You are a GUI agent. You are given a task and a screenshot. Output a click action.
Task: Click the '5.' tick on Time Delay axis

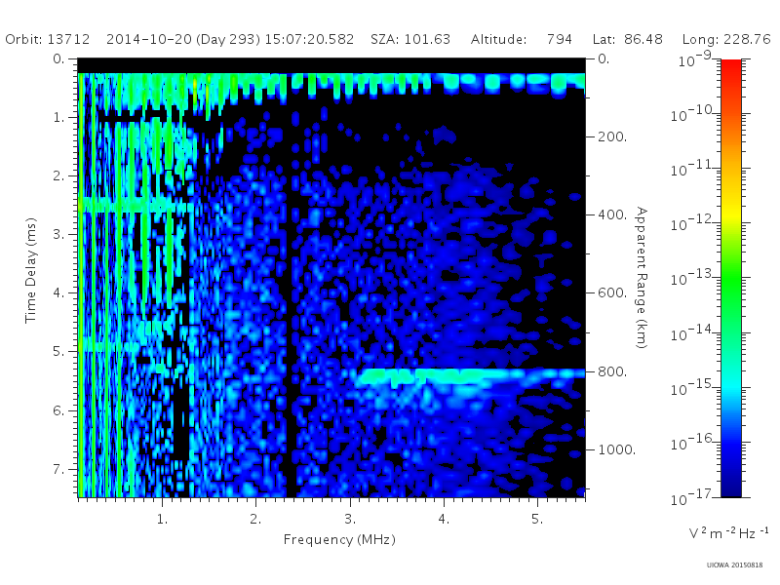pos(58,352)
